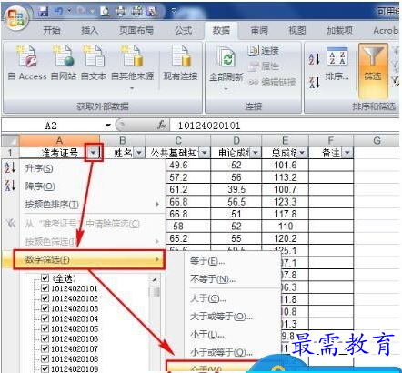This screenshot has width=402, height=373.
Task: Sort ascending A to Z in ribbon
Action: 315,58
